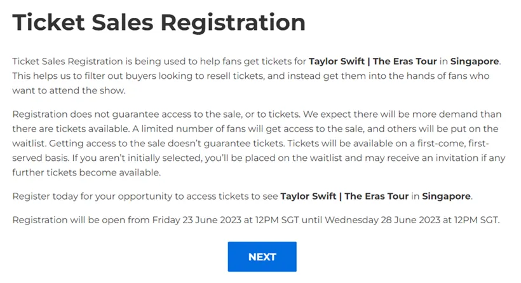Screen dimensions: 521x283
Task: Click the Friday 23 June 2023 date text
Action: [x=197, y=220]
